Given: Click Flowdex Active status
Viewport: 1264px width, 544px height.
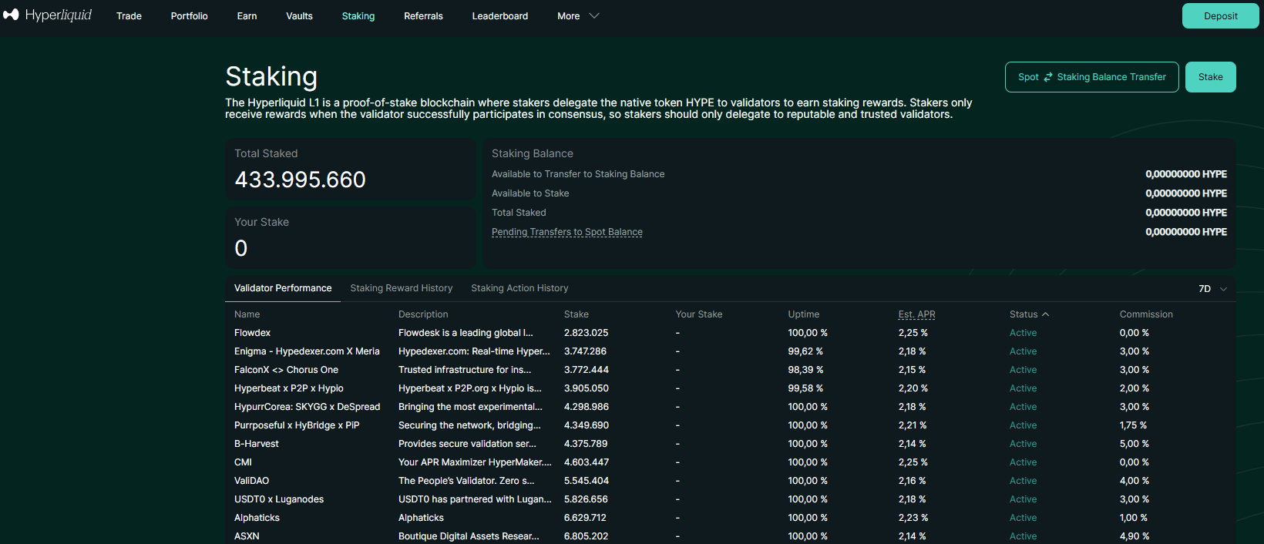Looking at the screenshot, I should [x=1023, y=333].
